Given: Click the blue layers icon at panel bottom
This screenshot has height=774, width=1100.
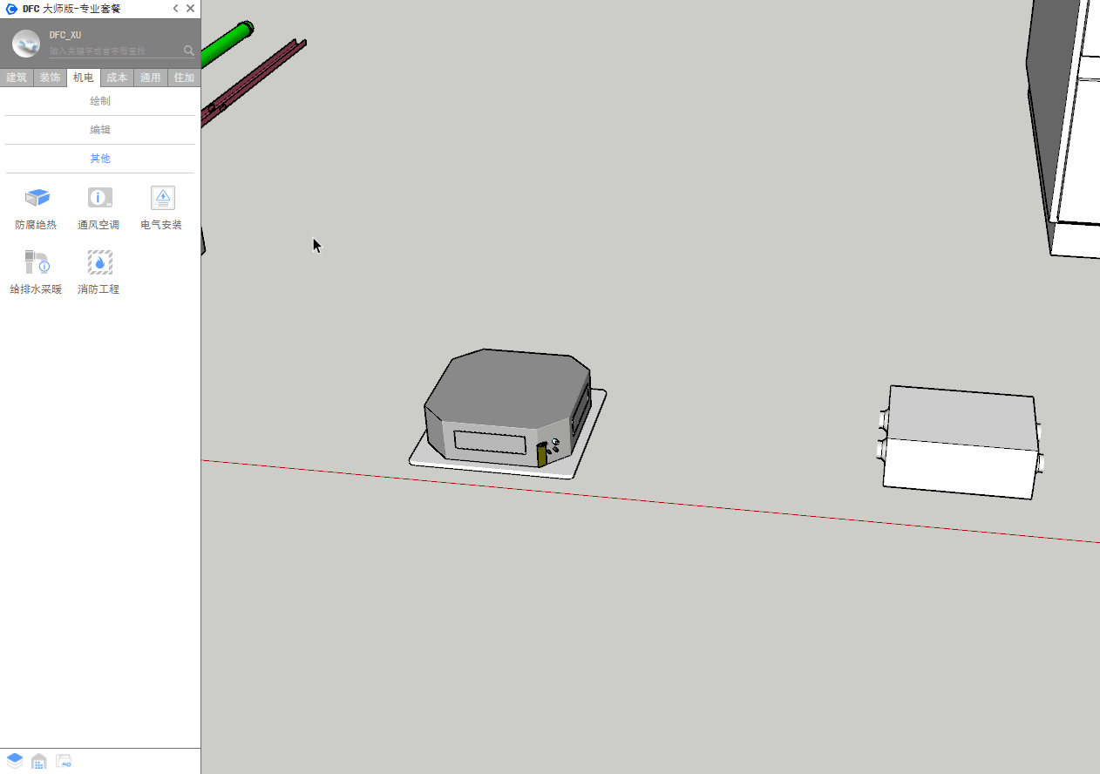Looking at the screenshot, I should 15,761.
